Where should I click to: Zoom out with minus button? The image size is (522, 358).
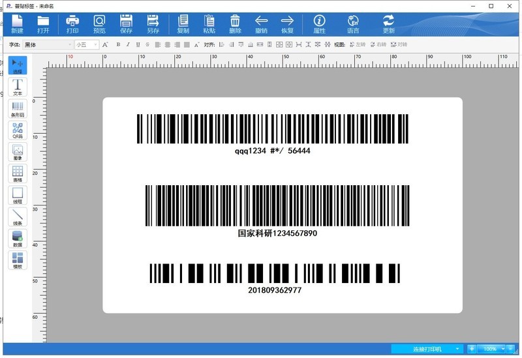pos(510,349)
